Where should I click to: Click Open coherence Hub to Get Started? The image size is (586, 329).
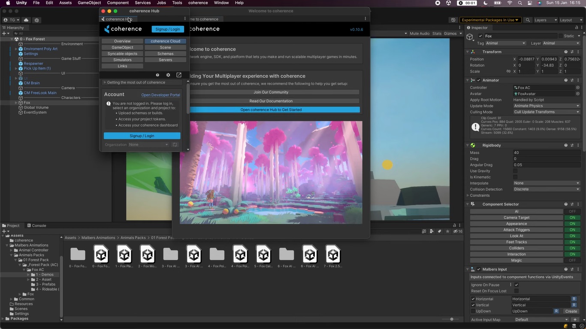click(271, 110)
